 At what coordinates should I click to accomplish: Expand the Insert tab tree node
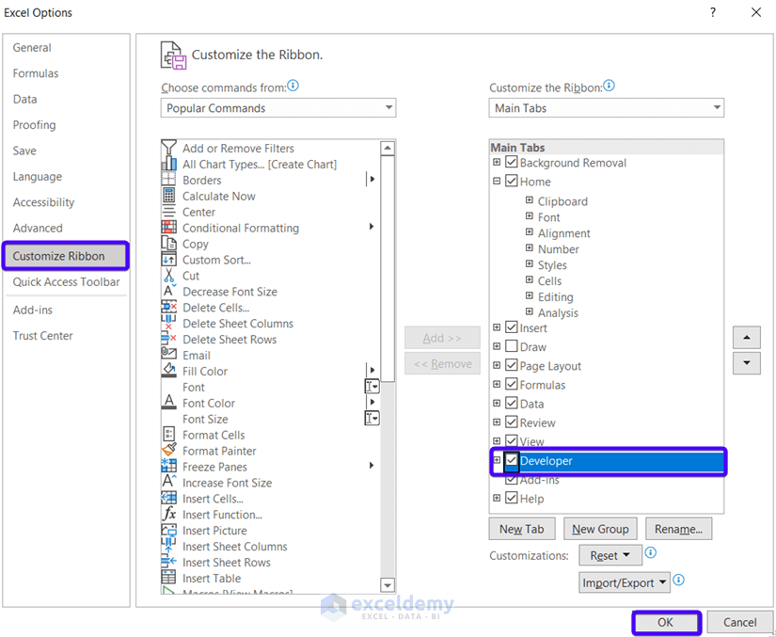497,328
